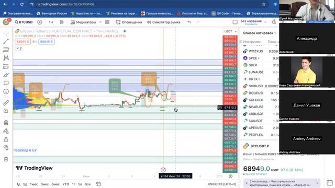Select the zoom-in tool in left sidebar
335x188 pixels.
[x=6, y=111]
